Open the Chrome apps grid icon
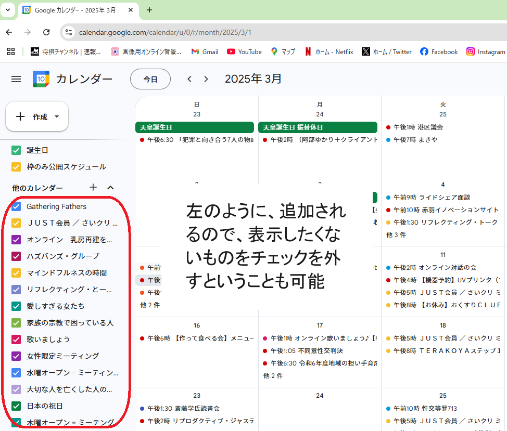Screen dimensions: 507x431 [x=10, y=51]
